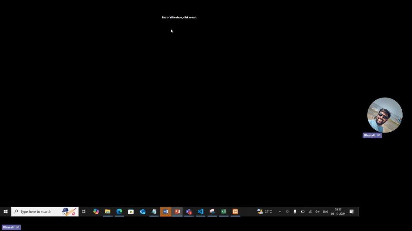The image size is (412, 231).
Task: Switch to the PowerPoint taskbar icon
Action: point(177,211)
